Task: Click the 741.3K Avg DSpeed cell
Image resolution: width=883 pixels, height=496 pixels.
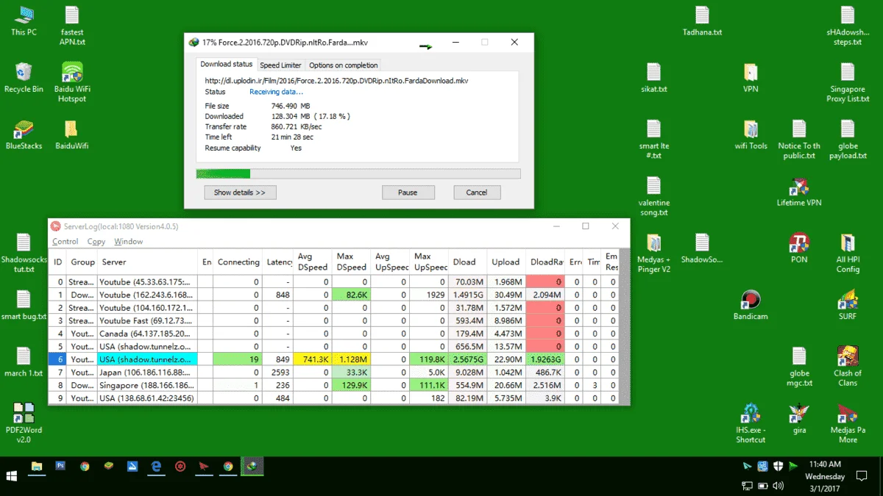Action: (313, 359)
